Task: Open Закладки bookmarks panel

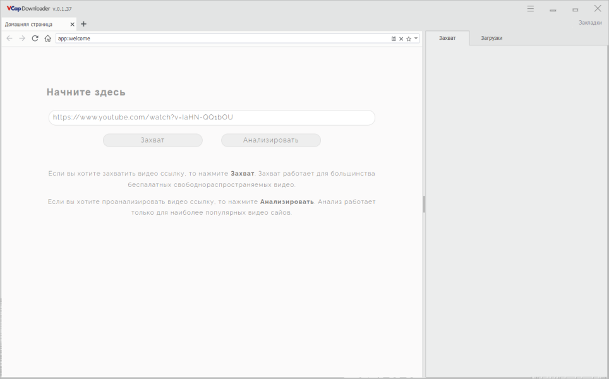Action: [x=590, y=23]
